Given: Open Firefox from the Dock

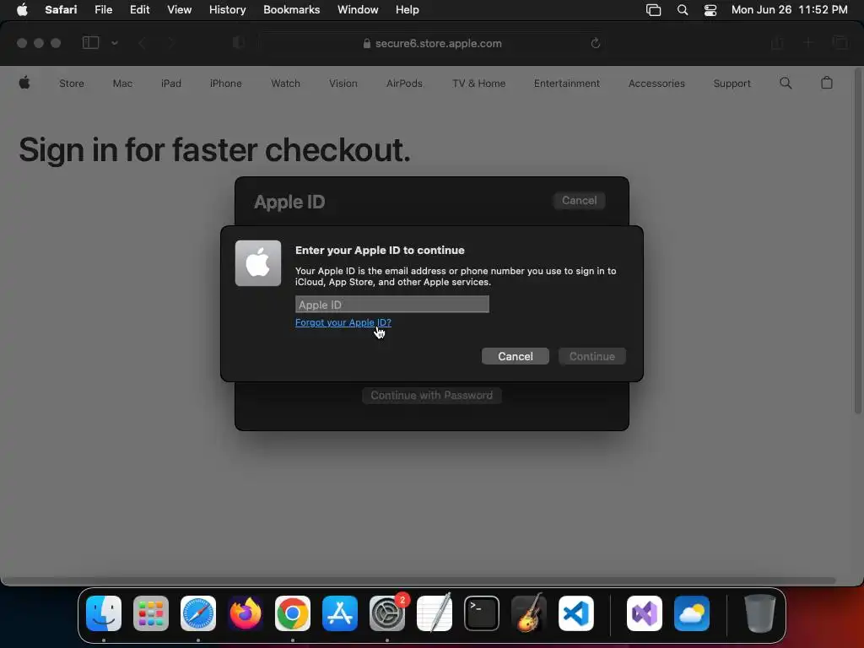Looking at the screenshot, I should [x=246, y=613].
